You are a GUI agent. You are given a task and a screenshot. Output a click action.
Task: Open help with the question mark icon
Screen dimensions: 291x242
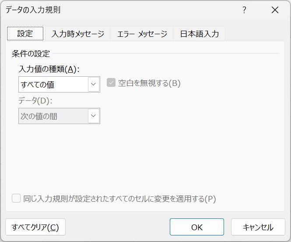pos(245,10)
